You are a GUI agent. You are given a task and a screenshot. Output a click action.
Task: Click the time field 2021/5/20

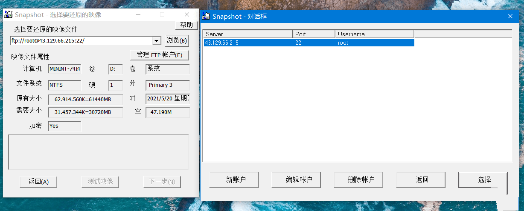pyautogui.click(x=168, y=99)
